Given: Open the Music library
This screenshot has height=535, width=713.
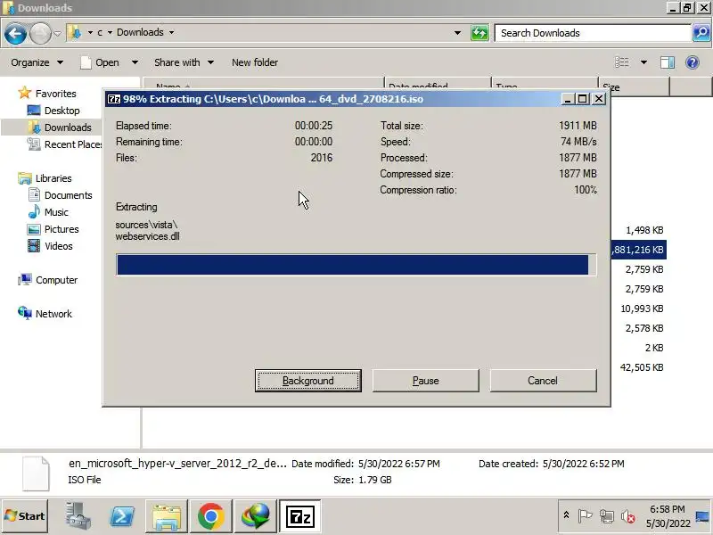Looking at the screenshot, I should (x=48, y=212).
